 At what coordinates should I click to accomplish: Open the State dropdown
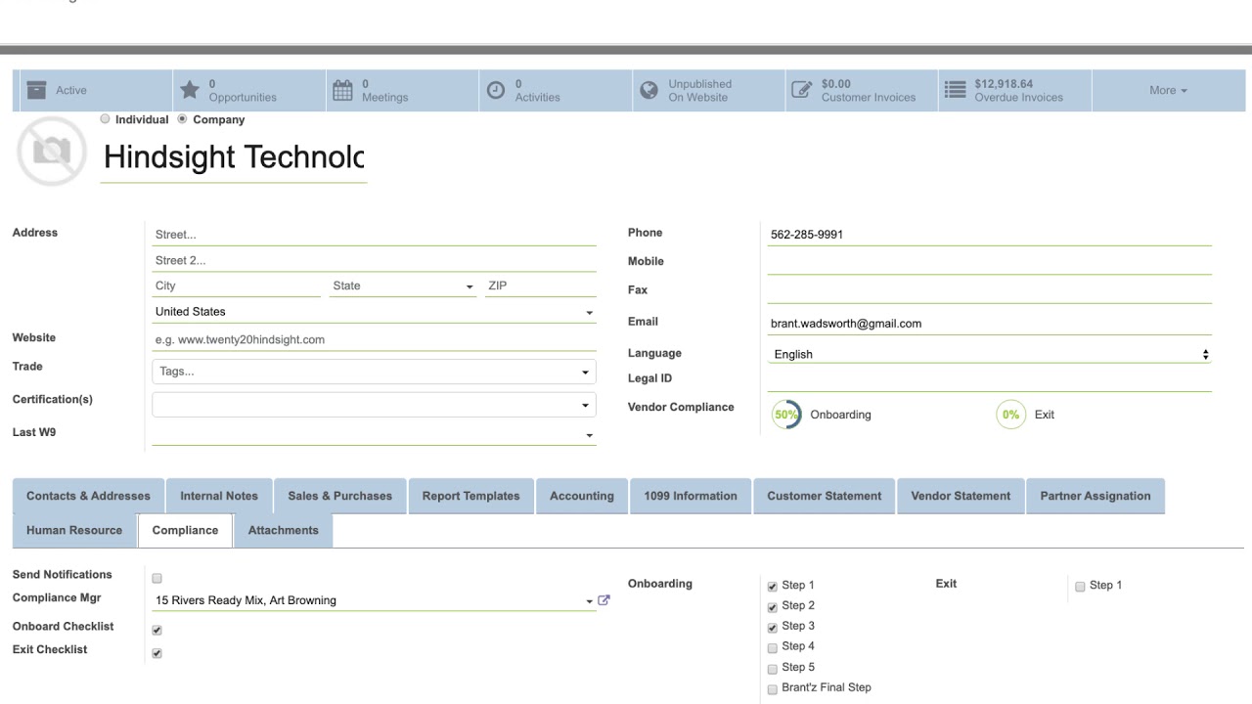[x=402, y=286]
